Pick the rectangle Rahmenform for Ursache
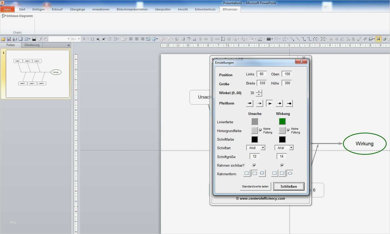Screen dimensions: 390x234 (x=247, y=173)
